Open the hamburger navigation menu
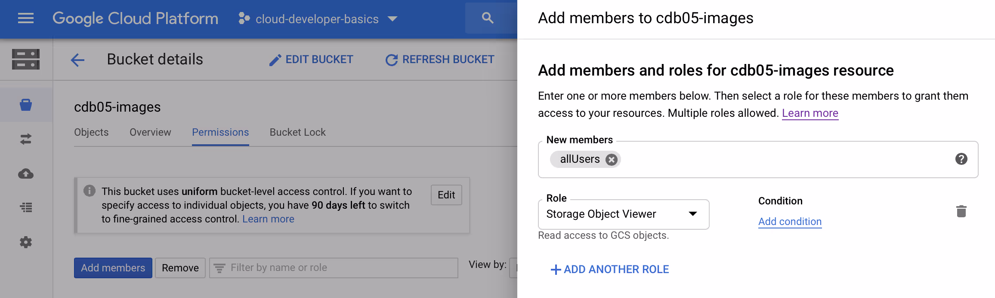 [x=26, y=18]
